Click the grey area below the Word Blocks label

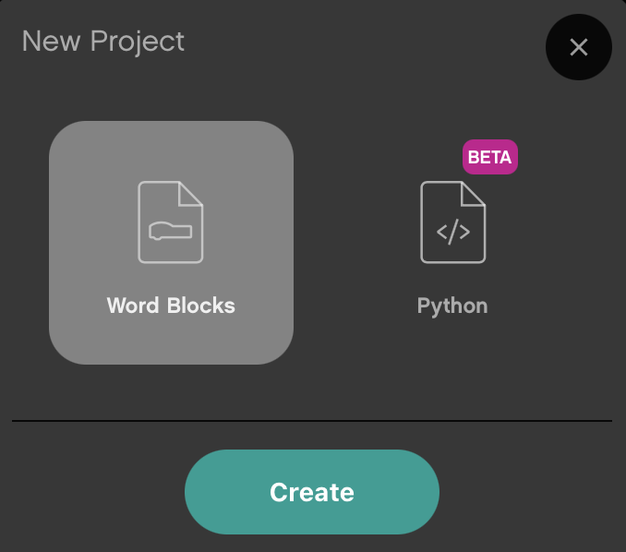click(171, 340)
